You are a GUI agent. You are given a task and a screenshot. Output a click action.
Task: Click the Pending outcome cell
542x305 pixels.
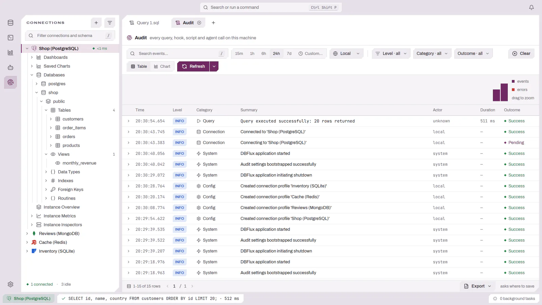click(514, 143)
